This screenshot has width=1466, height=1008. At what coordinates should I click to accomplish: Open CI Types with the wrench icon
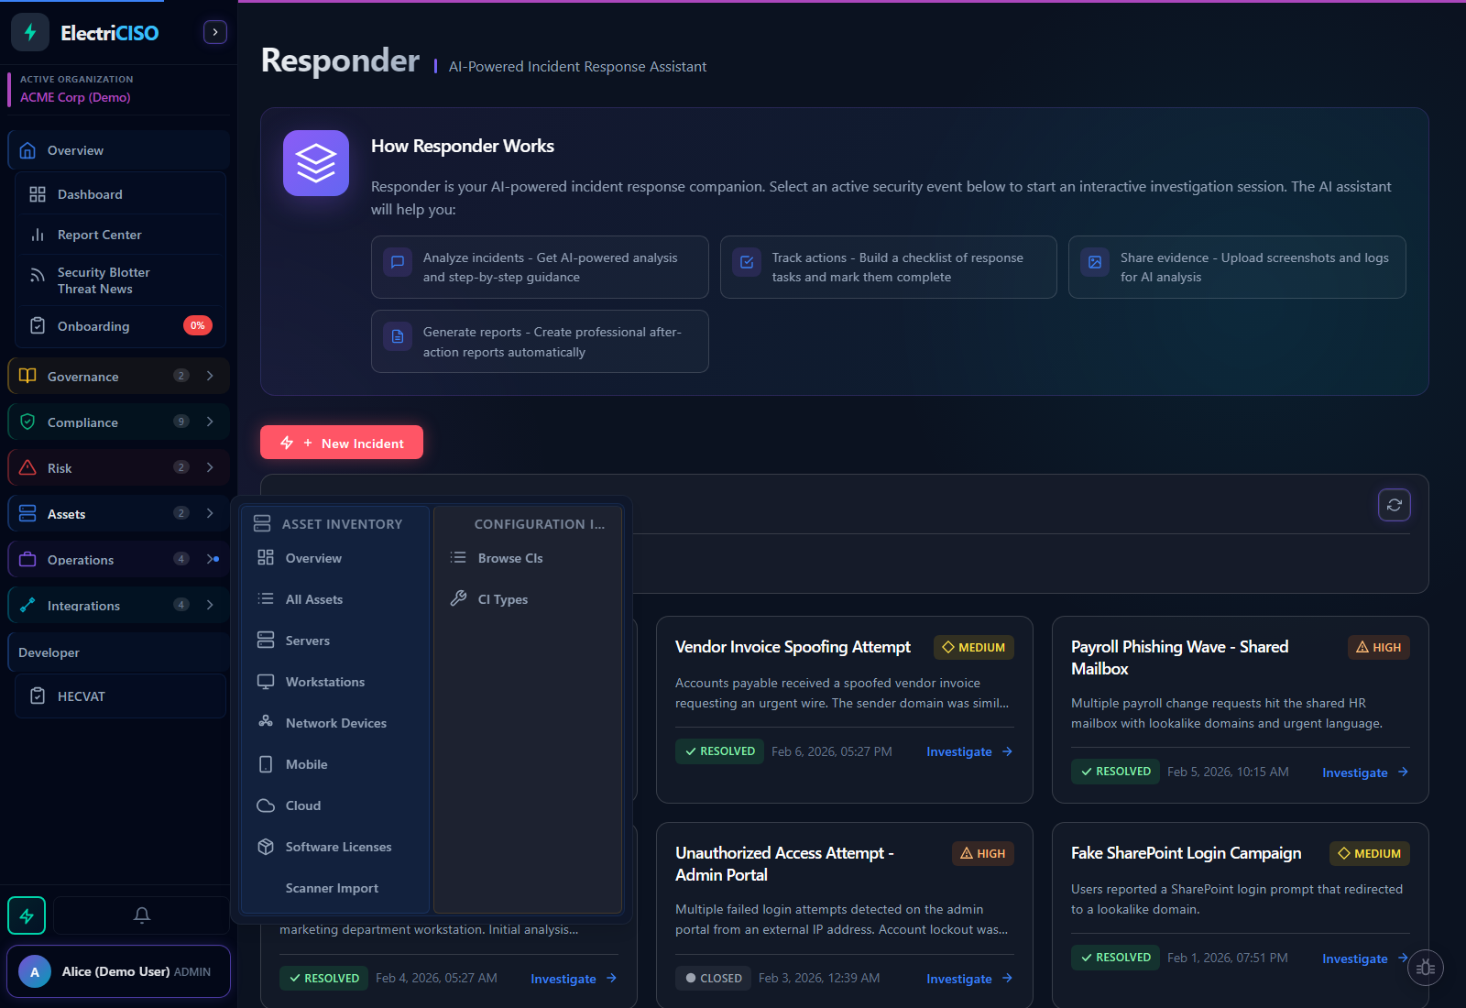[x=502, y=598]
